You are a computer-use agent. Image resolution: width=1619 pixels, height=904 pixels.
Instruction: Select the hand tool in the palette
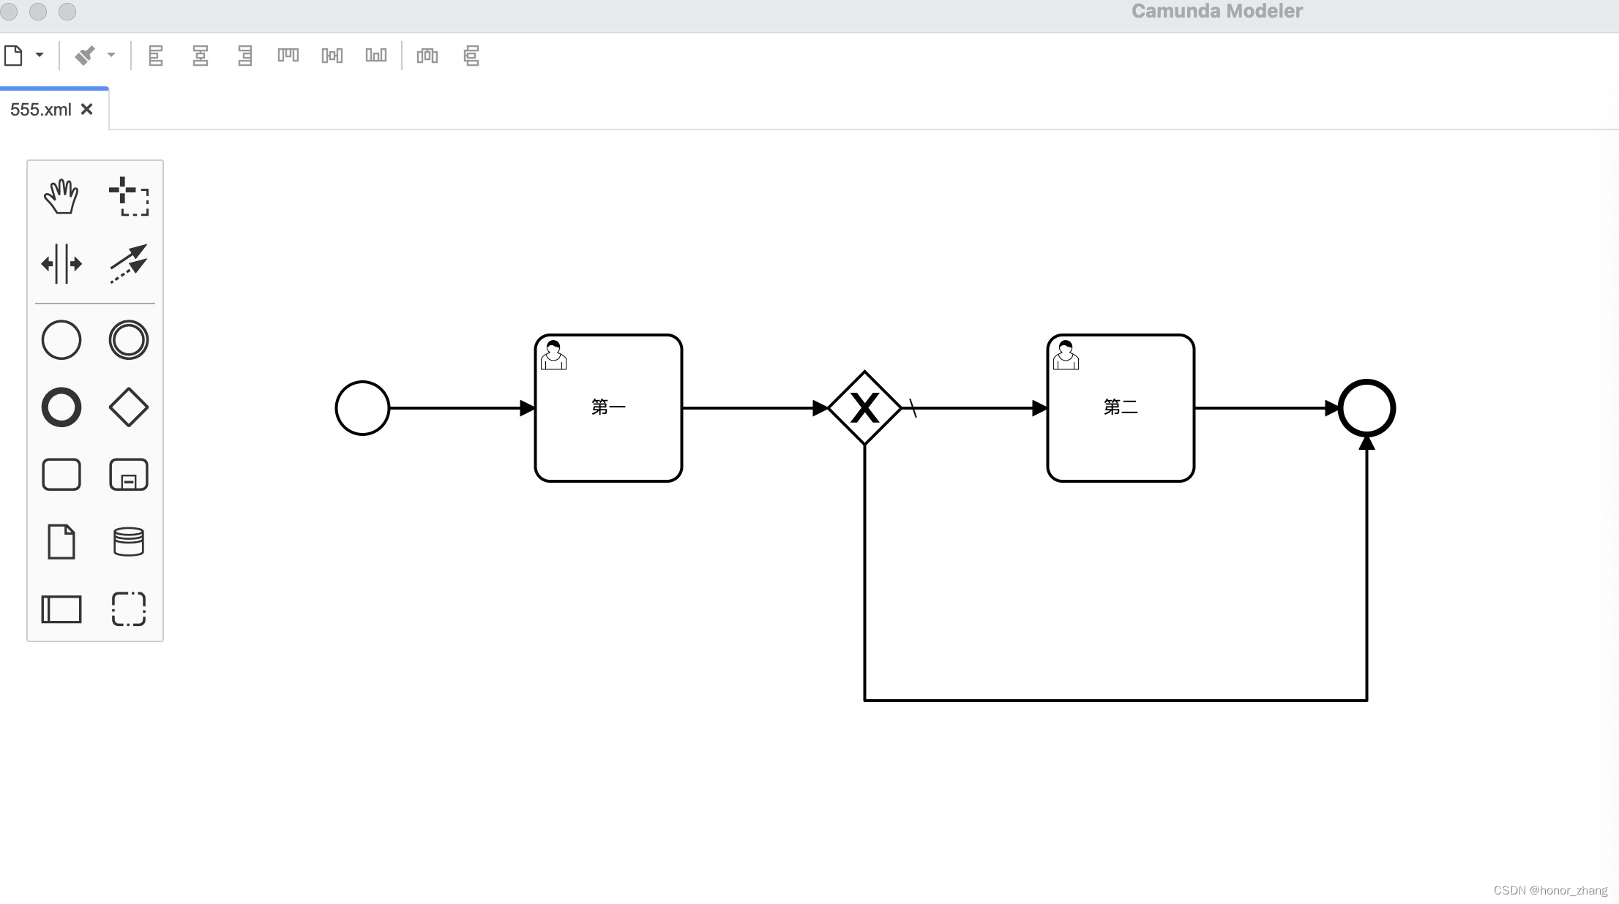(61, 195)
